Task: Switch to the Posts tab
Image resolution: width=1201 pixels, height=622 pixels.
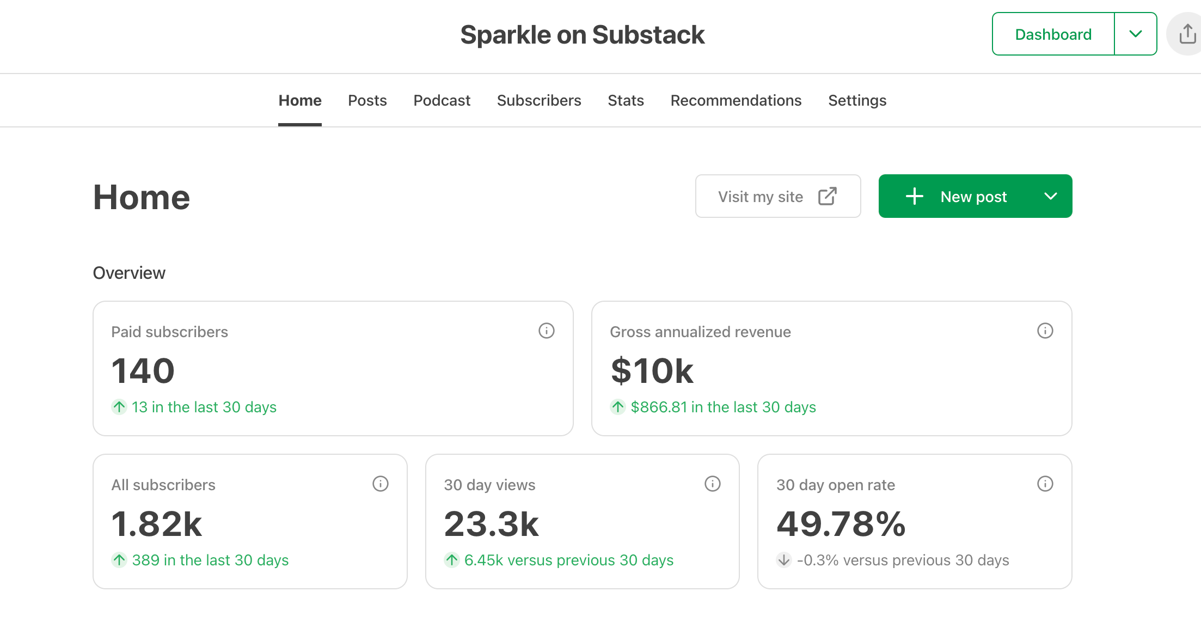Action: coord(367,101)
